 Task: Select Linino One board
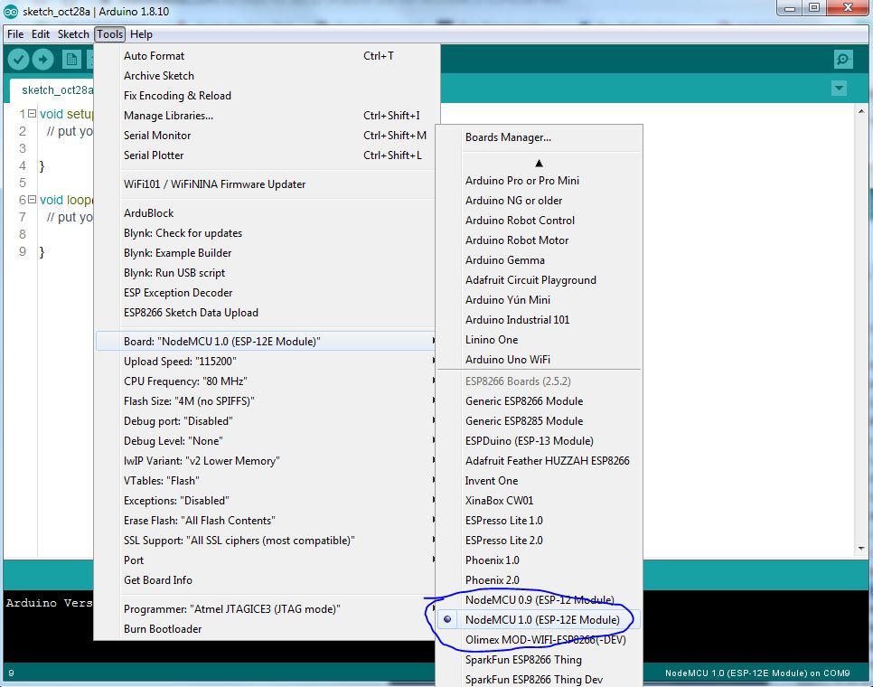point(539,340)
